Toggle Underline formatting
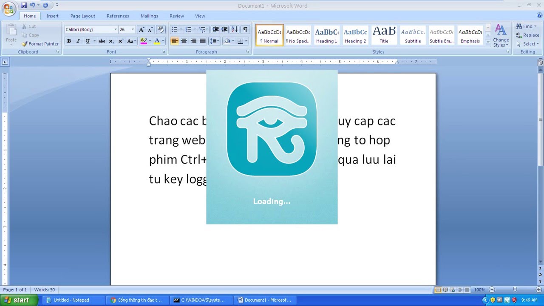The image size is (544, 306). (88, 41)
